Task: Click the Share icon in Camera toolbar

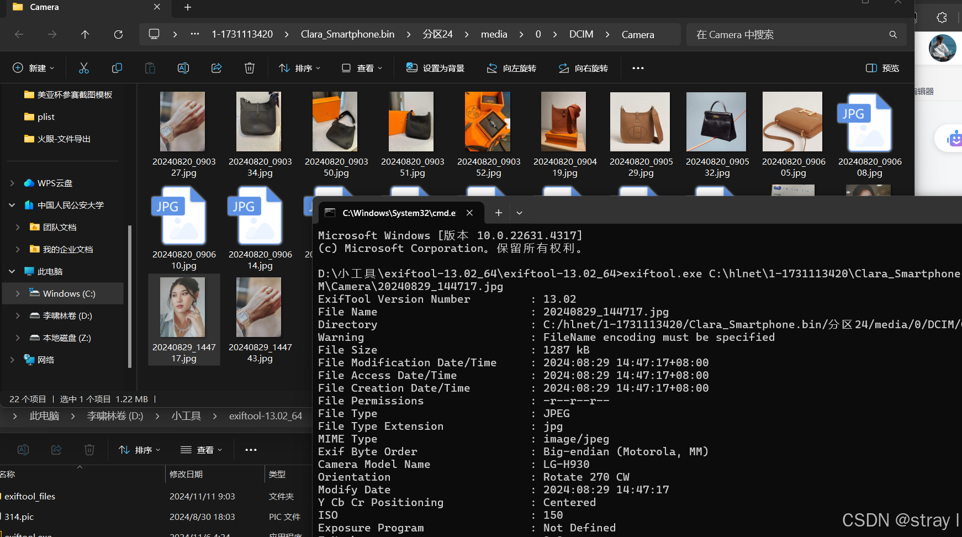Action: point(216,68)
